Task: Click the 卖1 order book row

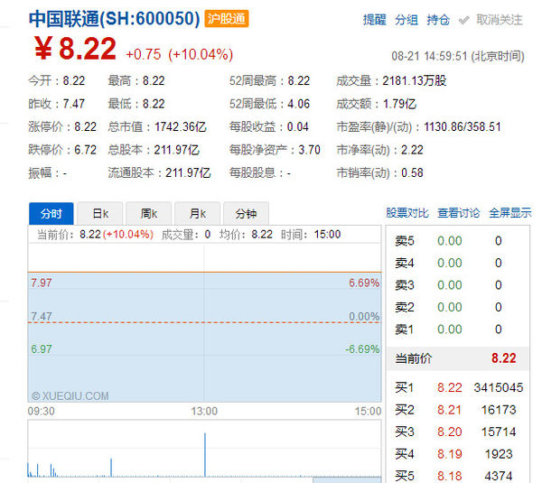Action: 458,330
